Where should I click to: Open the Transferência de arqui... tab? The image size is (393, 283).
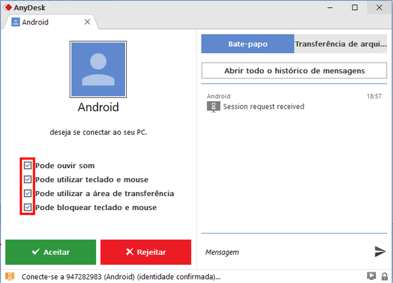[341, 44]
